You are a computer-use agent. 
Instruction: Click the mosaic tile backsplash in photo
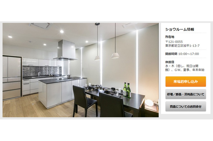pos(42,70)
